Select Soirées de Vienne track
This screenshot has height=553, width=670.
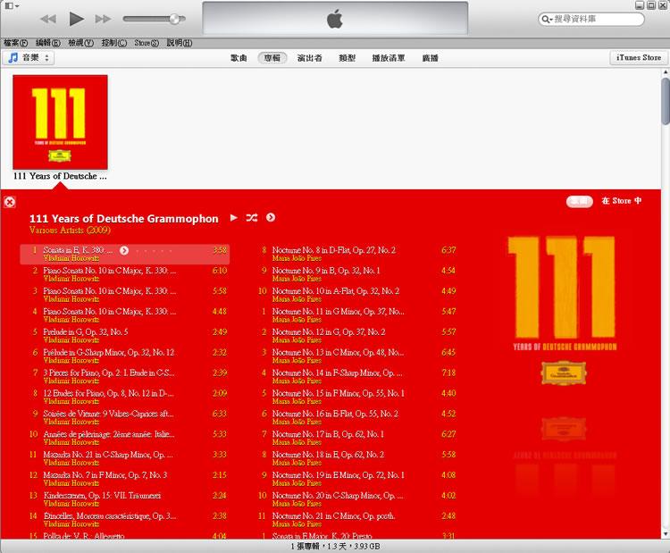click(125, 417)
